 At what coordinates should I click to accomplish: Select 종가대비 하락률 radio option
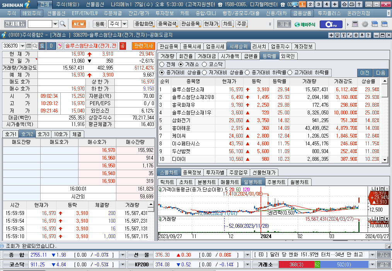[x=247, y=73]
